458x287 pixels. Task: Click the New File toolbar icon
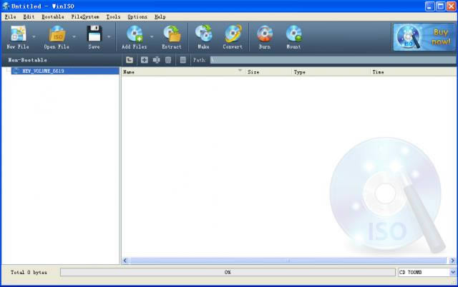tap(17, 34)
